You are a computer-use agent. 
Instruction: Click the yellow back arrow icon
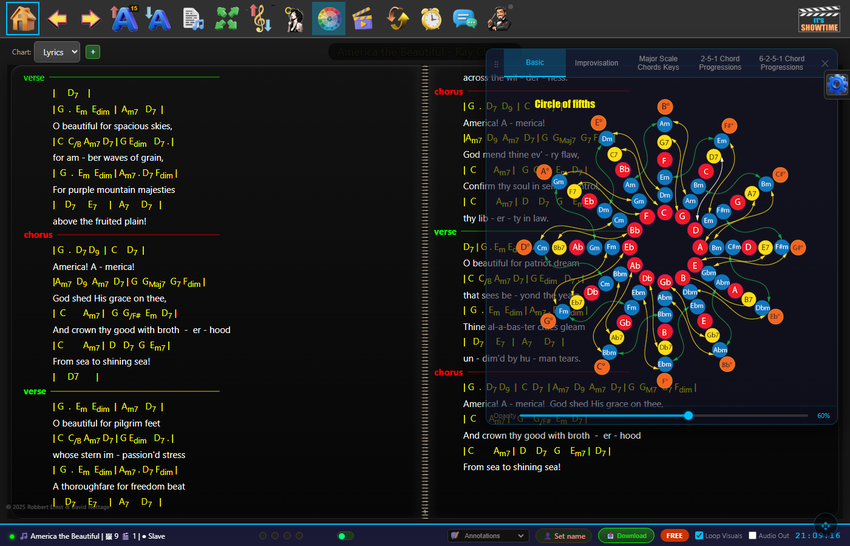click(x=57, y=19)
